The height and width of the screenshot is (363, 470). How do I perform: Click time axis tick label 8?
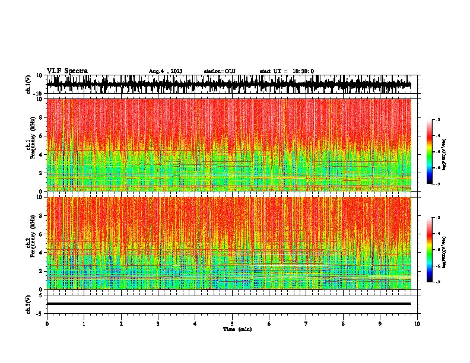coord(343,324)
